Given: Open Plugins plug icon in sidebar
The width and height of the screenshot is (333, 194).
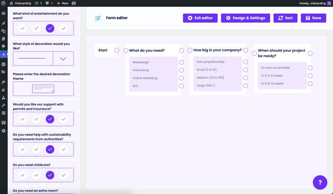Looking at the screenshot, I should pyautogui.click(x=3, y=90).
